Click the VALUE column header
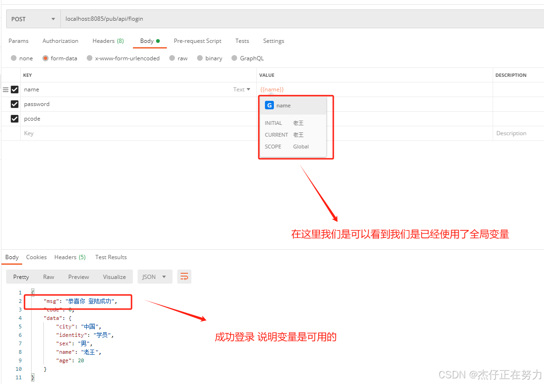 [x=266, y=75]
